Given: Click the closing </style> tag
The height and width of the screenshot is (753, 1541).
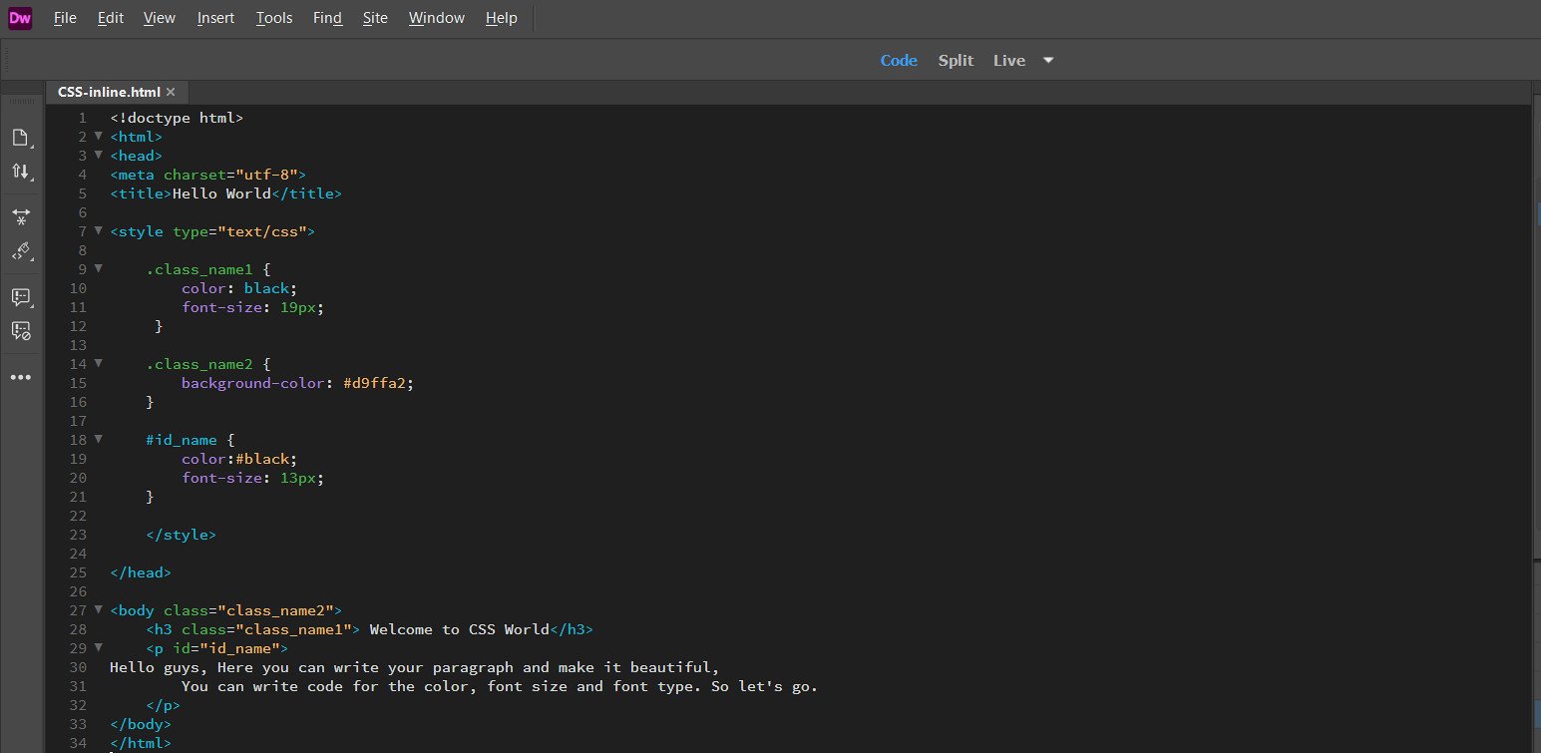Looking at the screenshot, I should [181, 535].
